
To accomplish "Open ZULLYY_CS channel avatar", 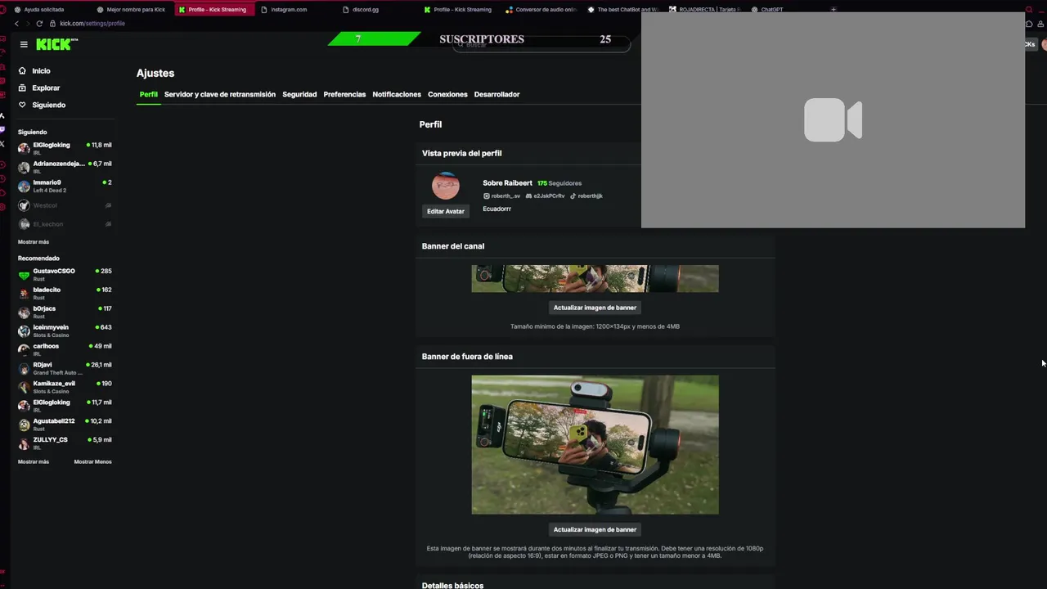I will (24, 443).
